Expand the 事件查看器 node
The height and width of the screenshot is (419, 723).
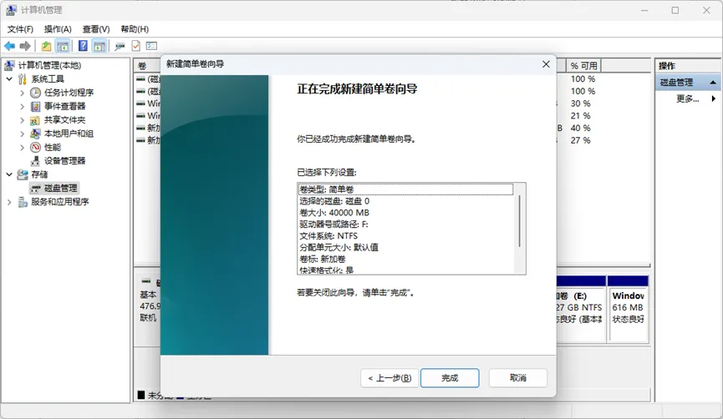(23, 106)
